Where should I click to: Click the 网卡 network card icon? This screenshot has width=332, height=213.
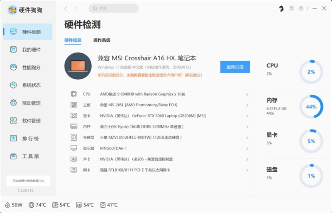coord(74,170)
